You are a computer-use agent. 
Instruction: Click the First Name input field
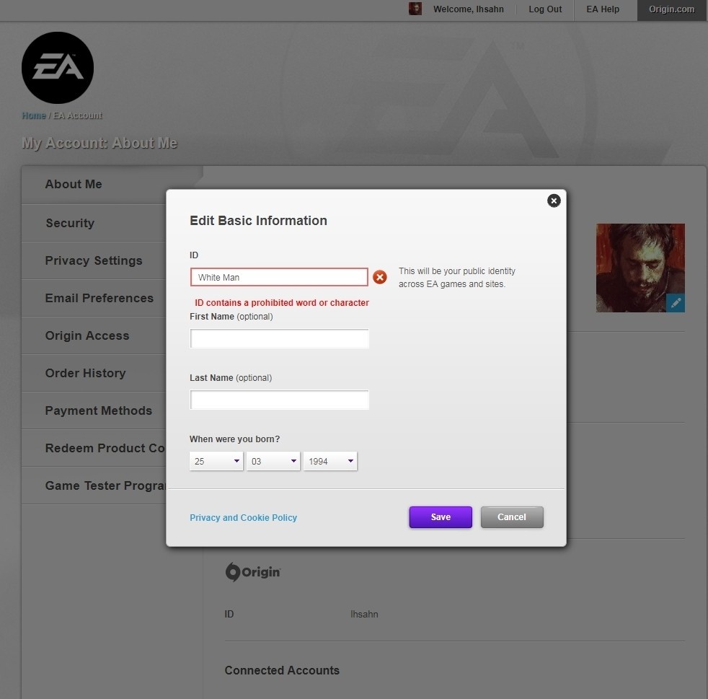[279, 338]
